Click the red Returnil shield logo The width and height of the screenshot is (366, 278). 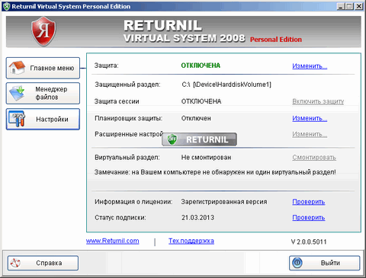(43, 31)
